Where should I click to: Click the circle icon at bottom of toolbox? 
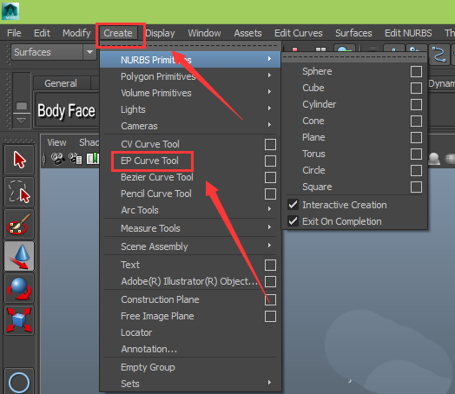pyautogui.click(x=19, y=383)
